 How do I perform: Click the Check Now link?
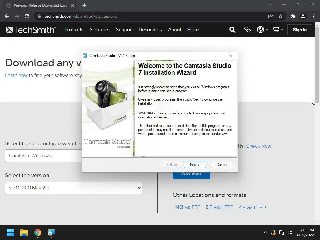click(258, 146)
